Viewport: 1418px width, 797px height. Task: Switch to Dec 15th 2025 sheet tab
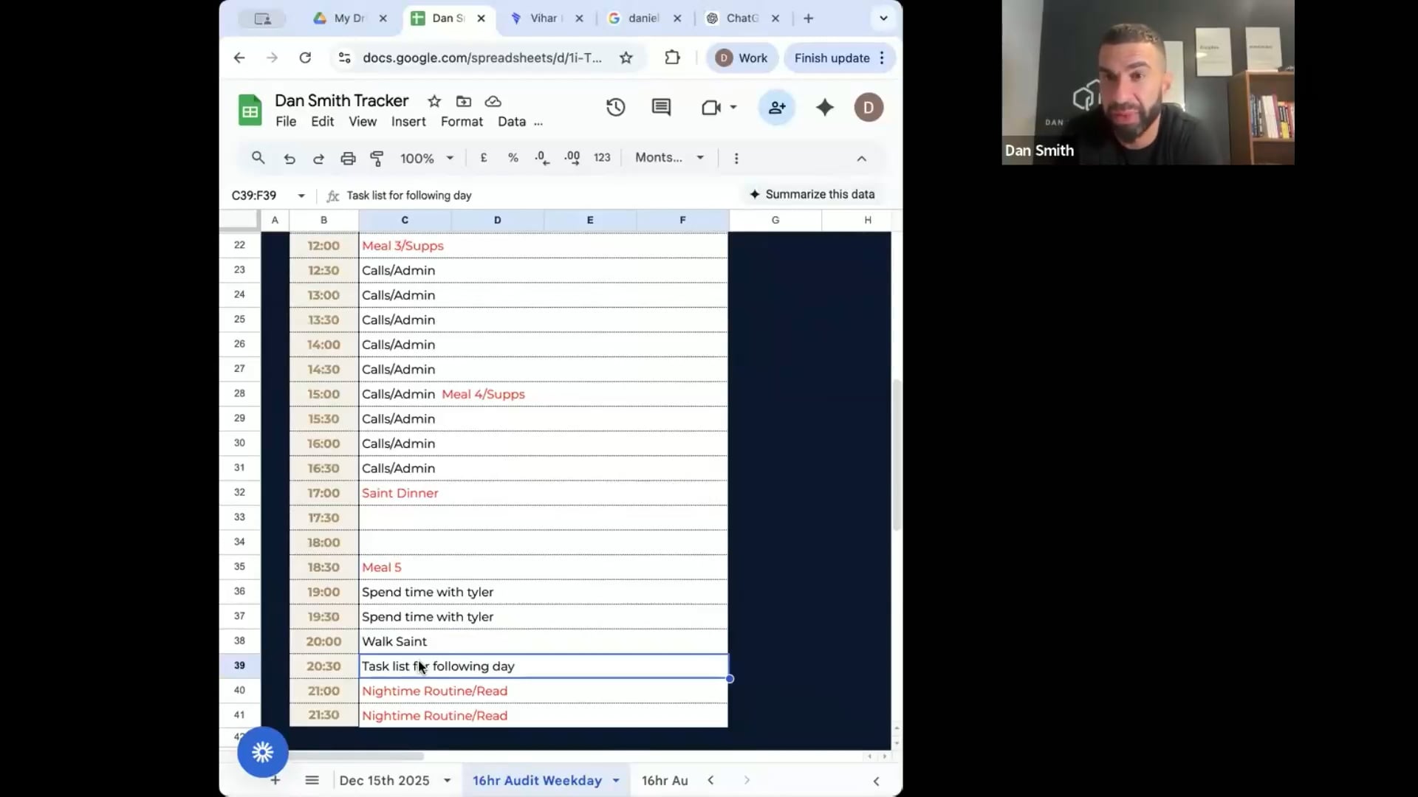click(384, 780)
